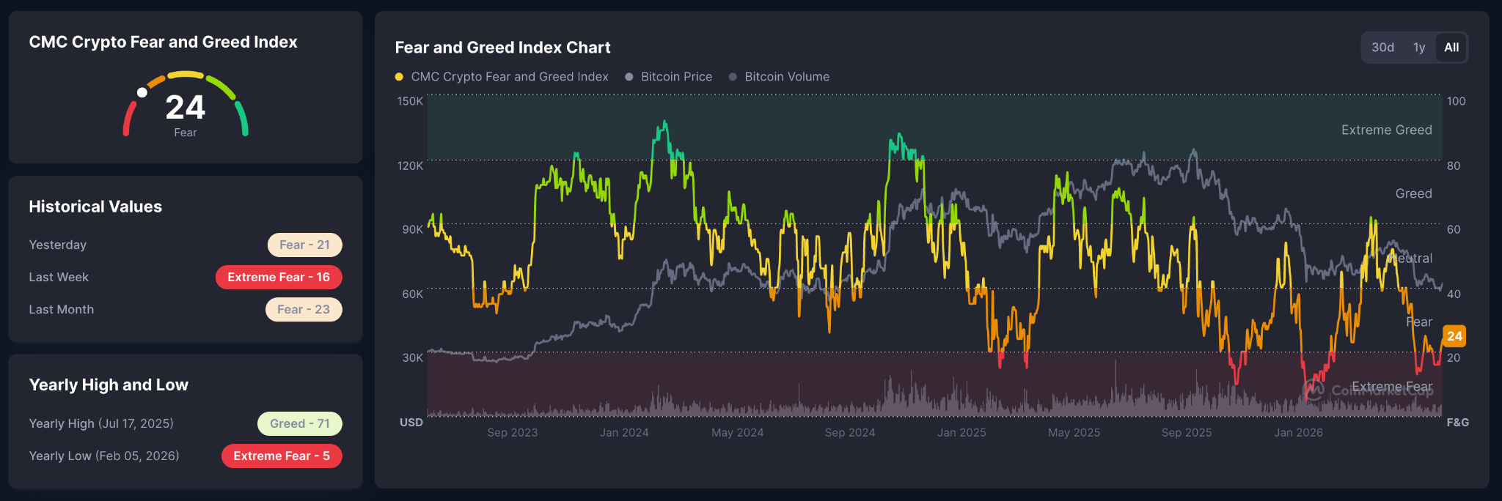Click the '30K' price axis label
Viewport: 1502px width, 501px height.
412,357
